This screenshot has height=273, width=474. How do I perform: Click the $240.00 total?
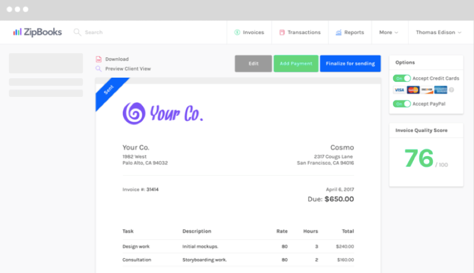(345, 247)
